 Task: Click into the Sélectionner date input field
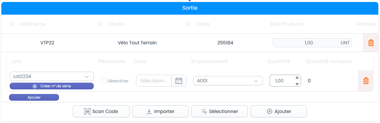(154, 81)
